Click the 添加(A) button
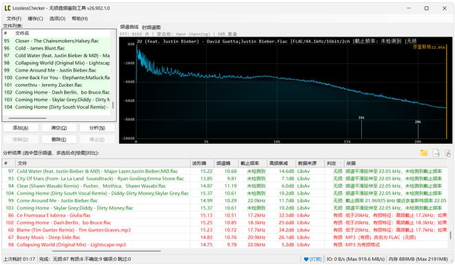The image size is (455, 265). click(21, 128)
